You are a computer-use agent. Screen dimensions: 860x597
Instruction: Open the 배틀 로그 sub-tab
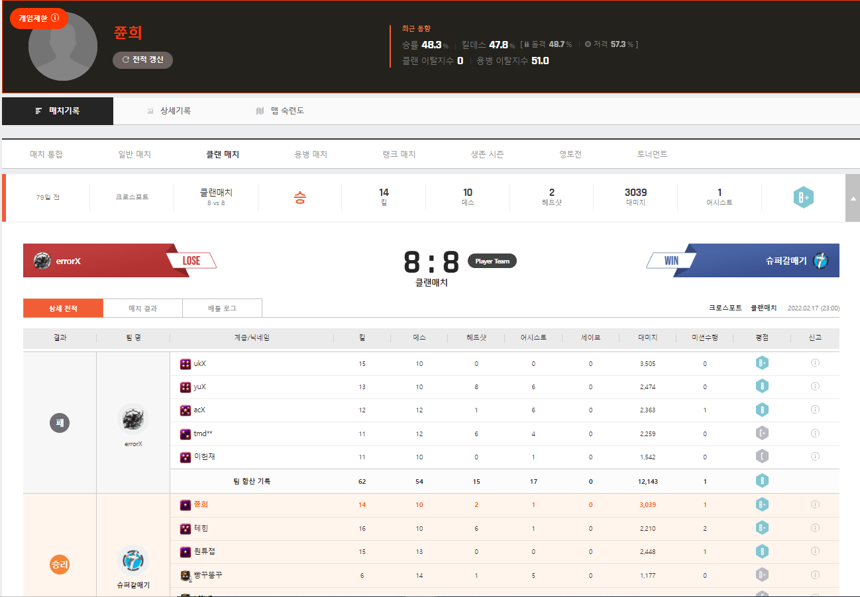(x=222, y=308)
